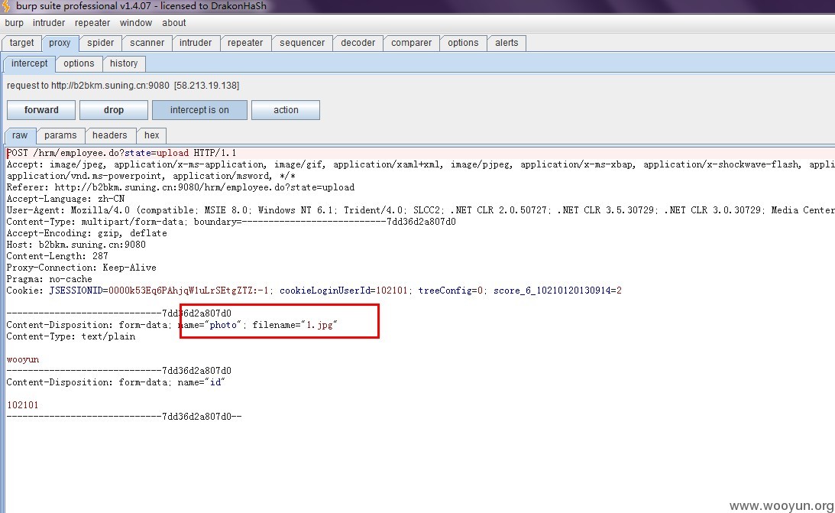This screenshot has height=513, width=835.
Task: Switch to the comparer tab
Action: click(411, 43)
